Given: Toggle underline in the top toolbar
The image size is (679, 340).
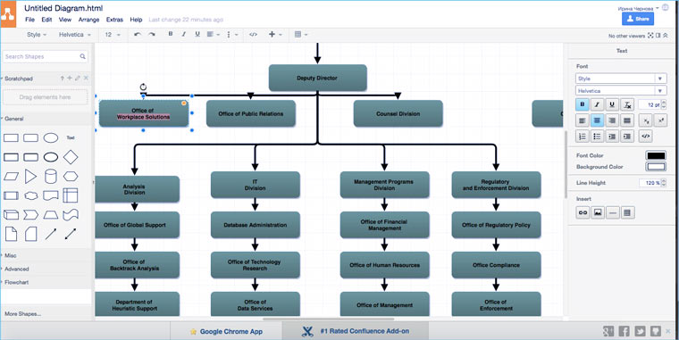Looking at the screenshot, I should tap(197, 34).
